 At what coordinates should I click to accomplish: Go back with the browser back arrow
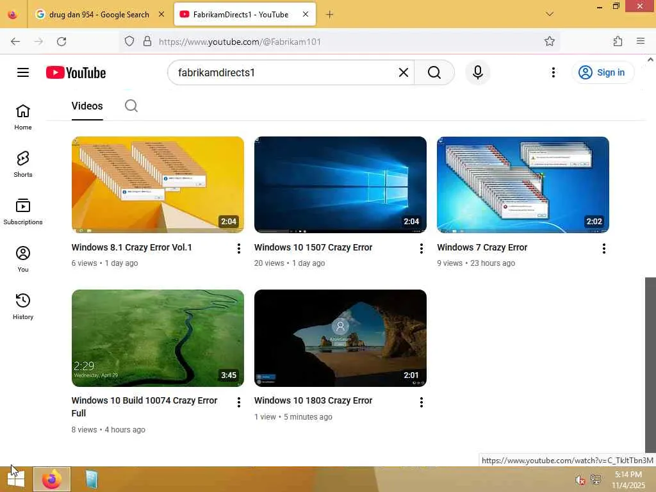coord(15,42)
